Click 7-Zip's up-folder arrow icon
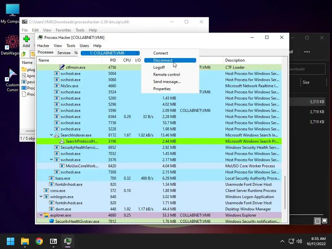 (x=24, y=54)
